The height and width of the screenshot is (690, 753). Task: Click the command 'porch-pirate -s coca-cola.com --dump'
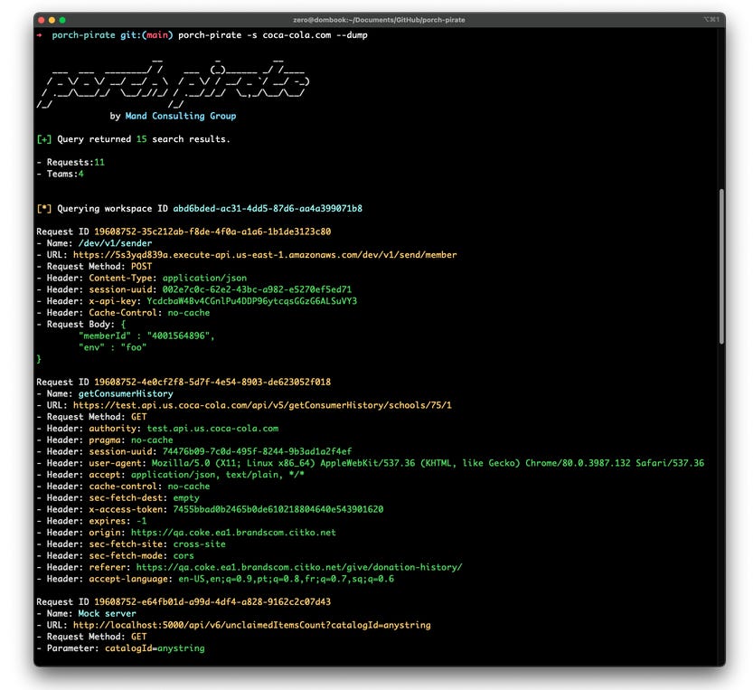tap(273, 35)
